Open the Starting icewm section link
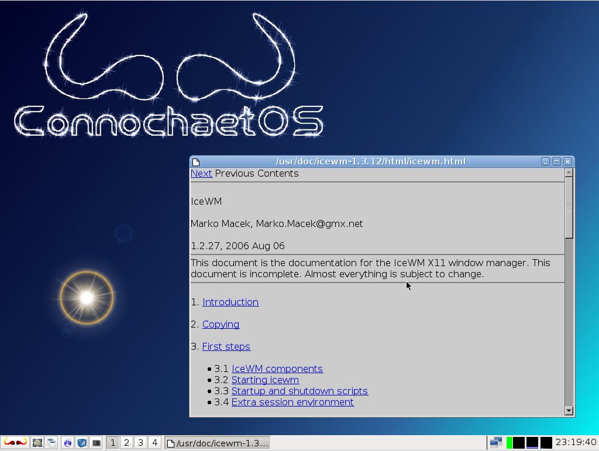This screenshot has height=451, width=599. click(x=265, y=380)
